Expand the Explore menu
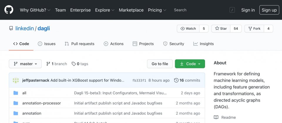The image size is (282, 123). 105,10
